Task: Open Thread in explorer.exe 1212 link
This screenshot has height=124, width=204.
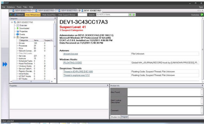Action: [x=76, y=75]
